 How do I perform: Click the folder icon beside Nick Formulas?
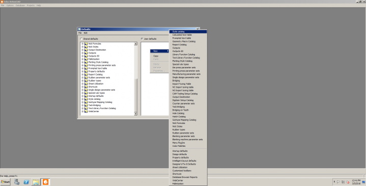pyautogui.click(x=86, y=44)
